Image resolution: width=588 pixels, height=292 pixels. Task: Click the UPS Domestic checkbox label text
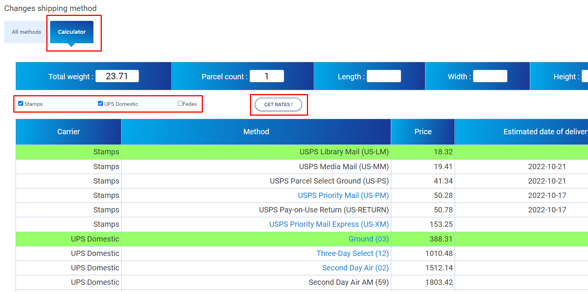(x=121, y=104)
